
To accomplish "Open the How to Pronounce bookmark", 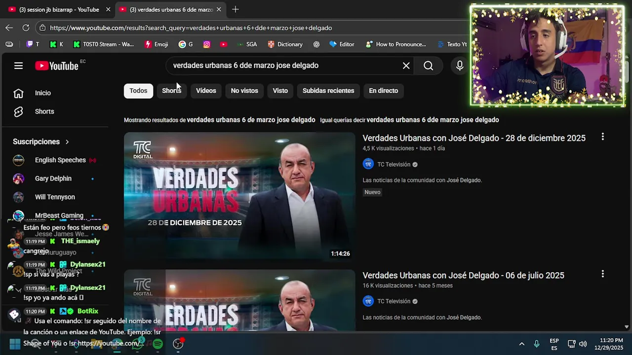I will [x=395, y=44].
